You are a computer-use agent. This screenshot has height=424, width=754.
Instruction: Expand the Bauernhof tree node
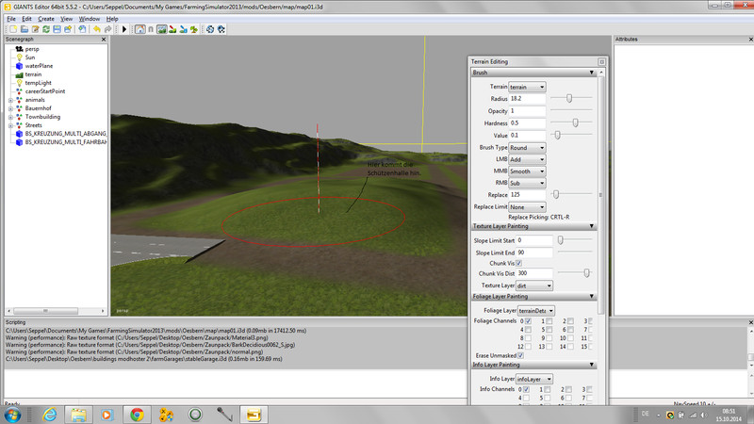pos(9,108)
